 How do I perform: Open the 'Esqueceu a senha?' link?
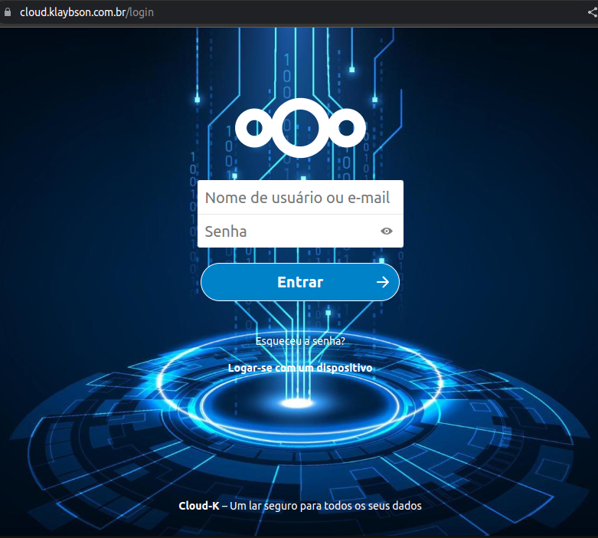coord(300,341)
